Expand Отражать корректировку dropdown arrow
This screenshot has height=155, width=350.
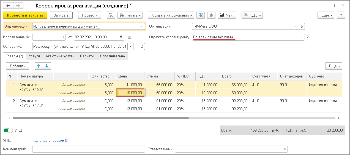(302, 37)
